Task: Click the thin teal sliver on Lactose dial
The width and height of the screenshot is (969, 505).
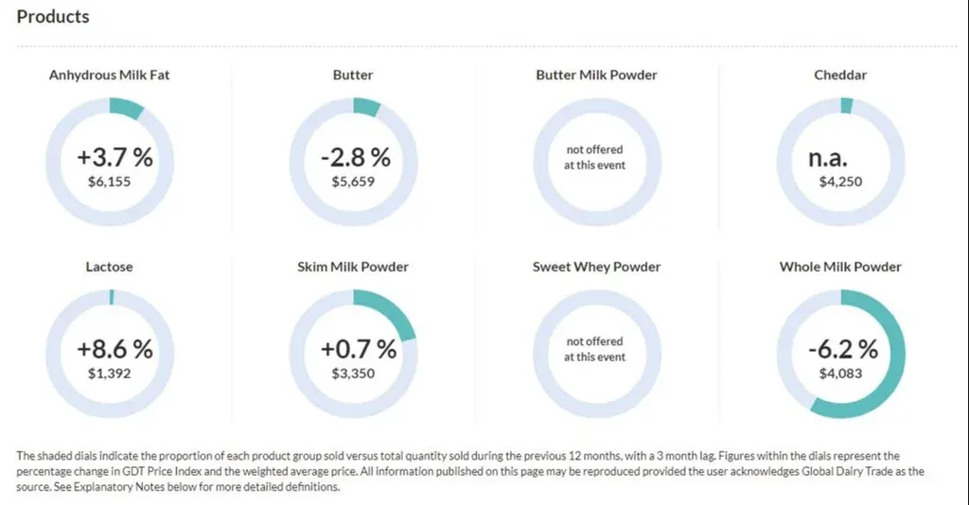Action: [111, 297]
